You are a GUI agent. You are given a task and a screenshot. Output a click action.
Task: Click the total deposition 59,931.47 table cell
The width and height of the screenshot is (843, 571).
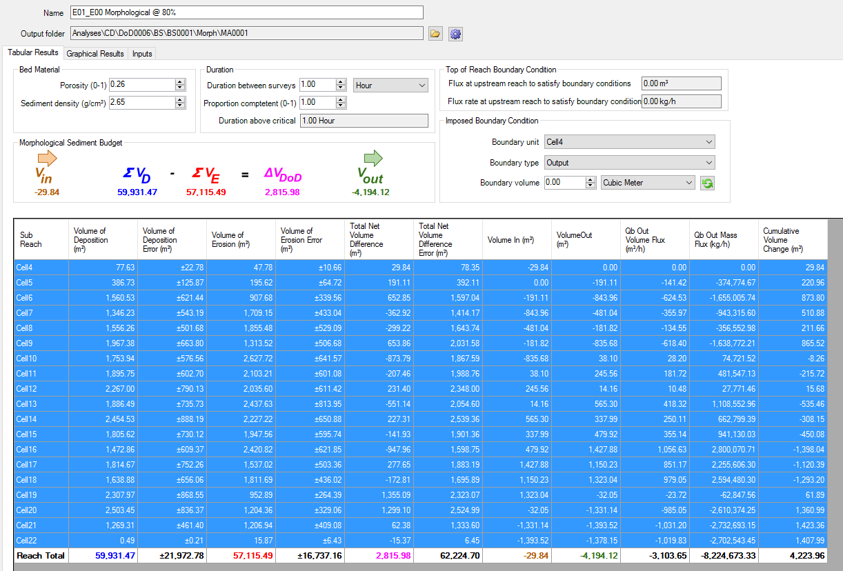(x=103, y=556)
